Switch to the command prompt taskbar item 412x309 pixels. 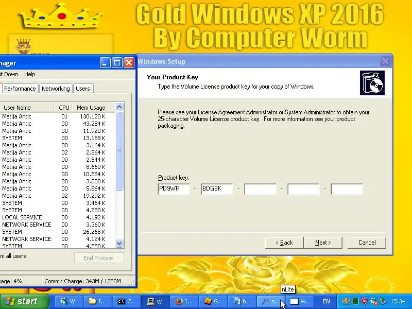(126, 301)
